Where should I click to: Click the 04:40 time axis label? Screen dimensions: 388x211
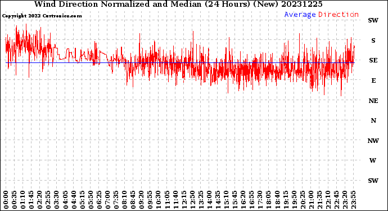(x=74, y=200)
